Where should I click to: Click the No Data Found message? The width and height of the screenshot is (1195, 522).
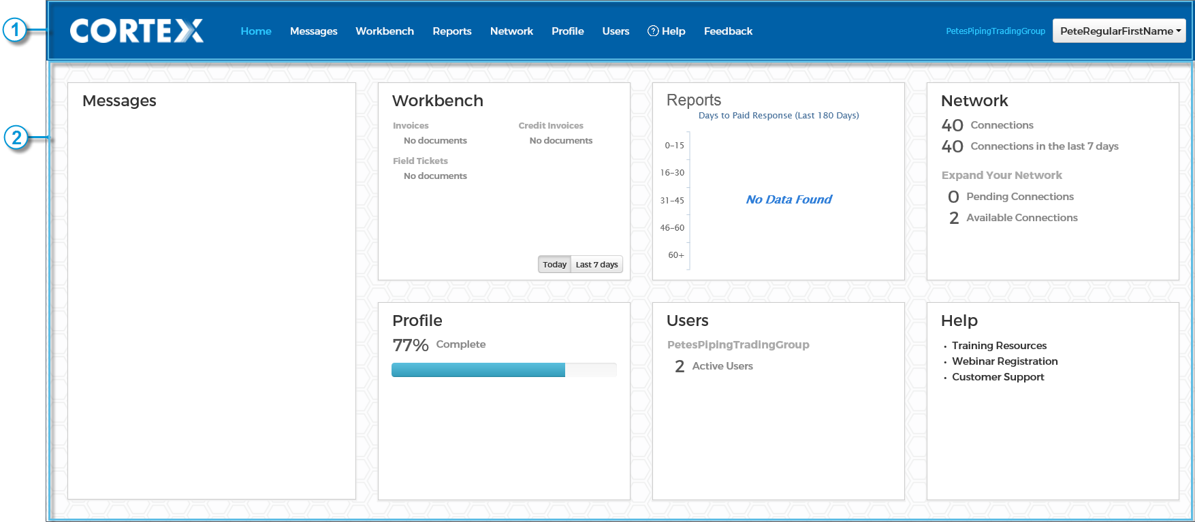coord(788,199)
